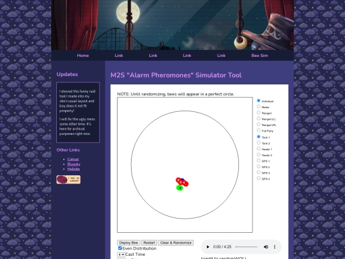
Task: Switch role to Healer 2
Action: click(259, 155)
